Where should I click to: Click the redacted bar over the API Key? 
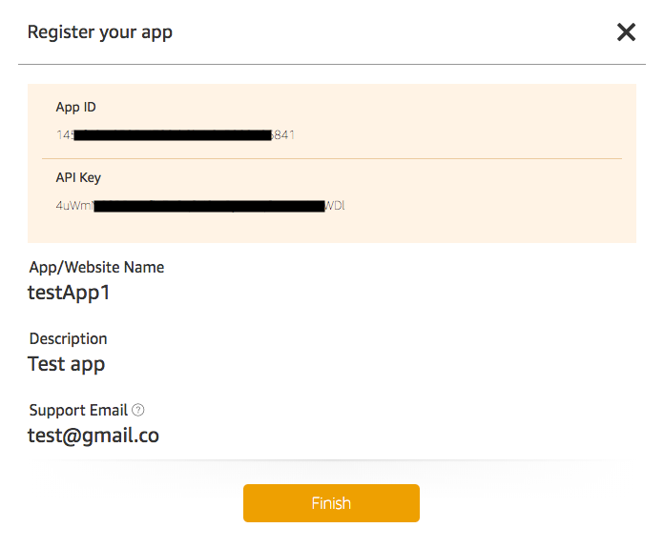210,205
